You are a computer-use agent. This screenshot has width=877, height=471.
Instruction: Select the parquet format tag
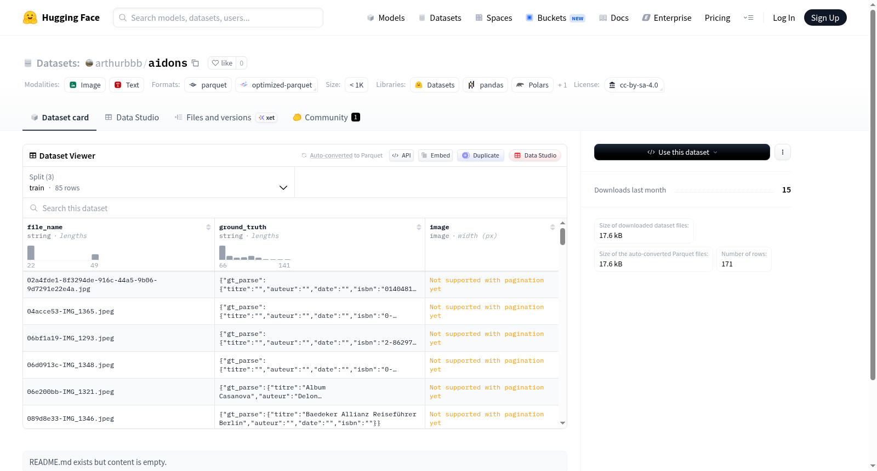coord(208,85)
